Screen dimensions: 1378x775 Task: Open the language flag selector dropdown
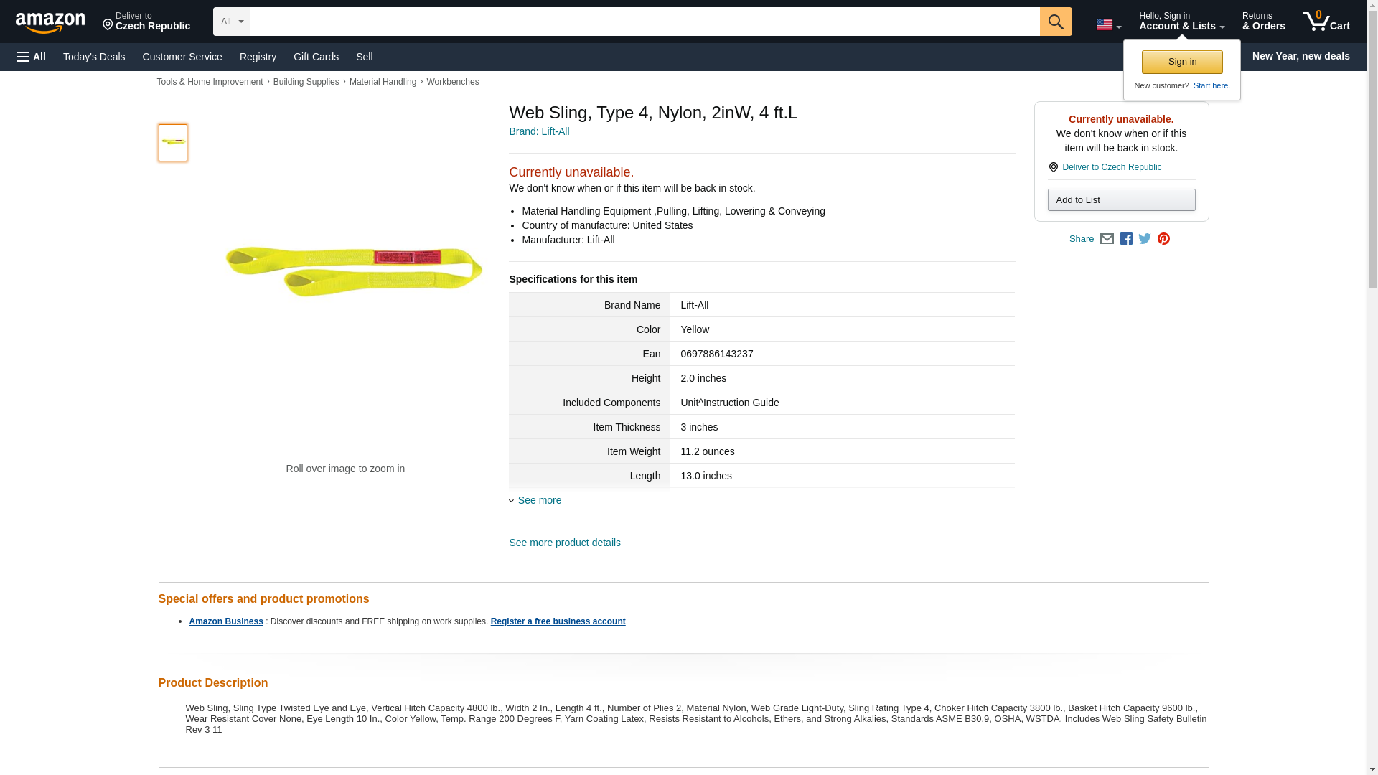click(1108, 24)
